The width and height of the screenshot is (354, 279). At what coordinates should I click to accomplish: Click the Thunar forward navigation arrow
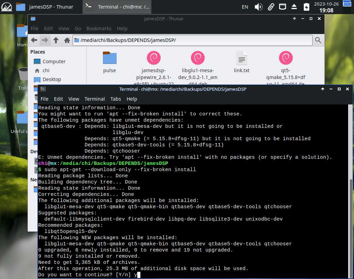45,40
